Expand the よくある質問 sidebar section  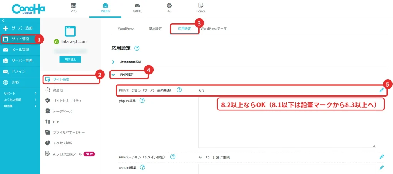[x=20, y=100]
